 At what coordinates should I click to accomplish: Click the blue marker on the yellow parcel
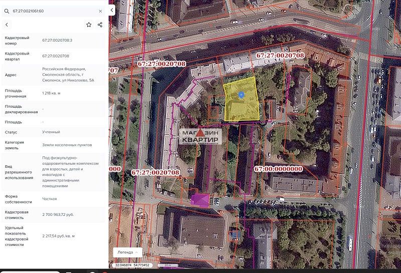pos(241,94)
